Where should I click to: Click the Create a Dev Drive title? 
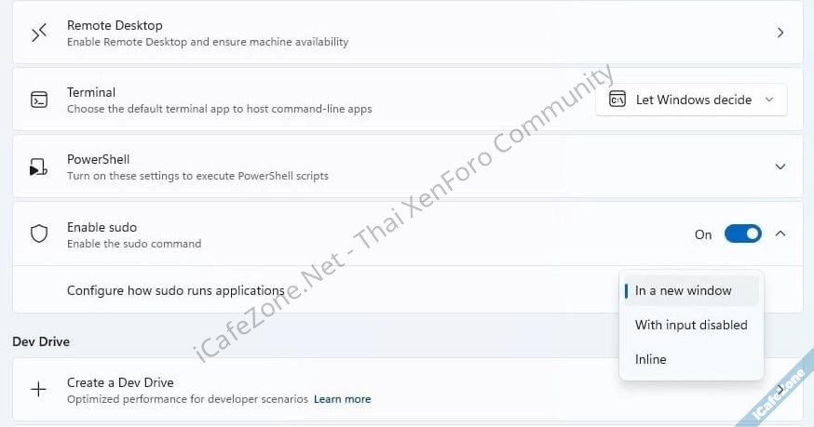pyautogui.click(x=120, y=382)
